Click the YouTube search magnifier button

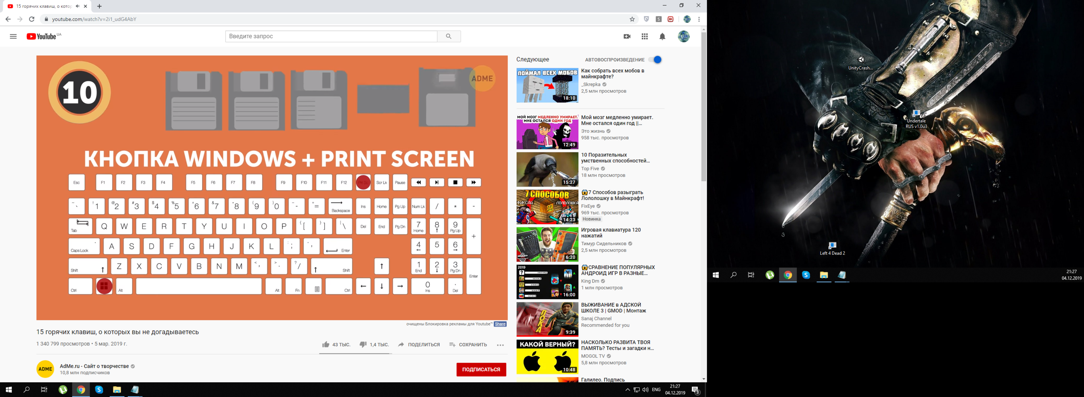click(449, 37)
